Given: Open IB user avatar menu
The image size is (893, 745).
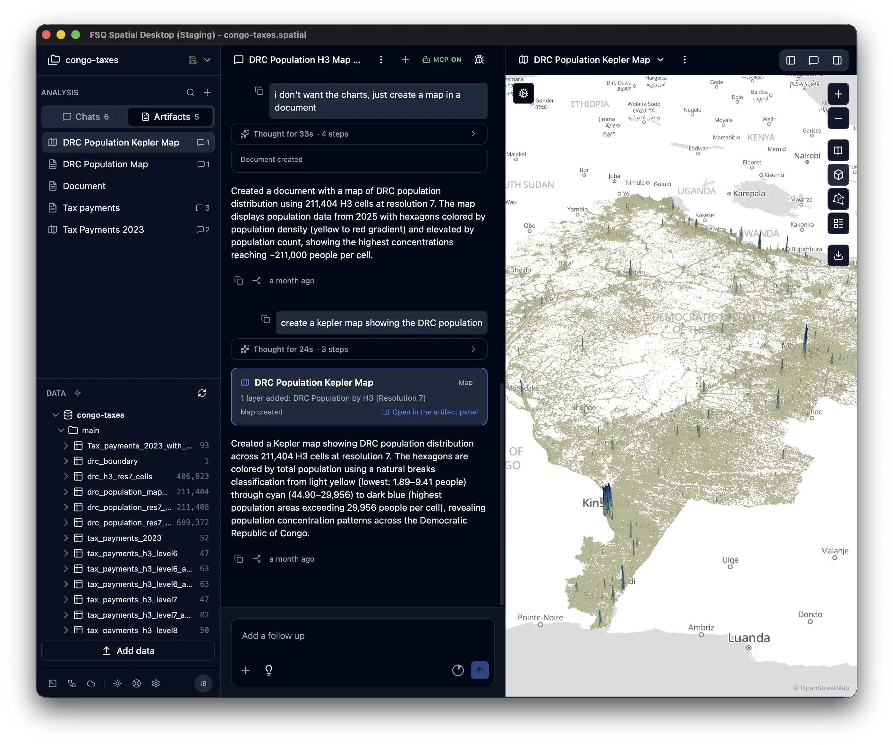Looking at the screenshot, I should (x=203, y=683).
